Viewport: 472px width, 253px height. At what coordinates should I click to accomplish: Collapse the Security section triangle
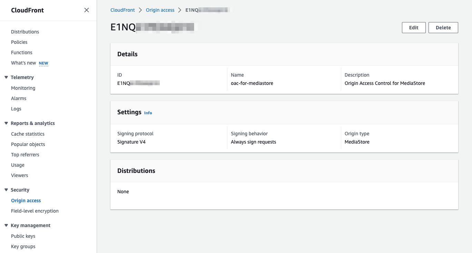[6, 190]
